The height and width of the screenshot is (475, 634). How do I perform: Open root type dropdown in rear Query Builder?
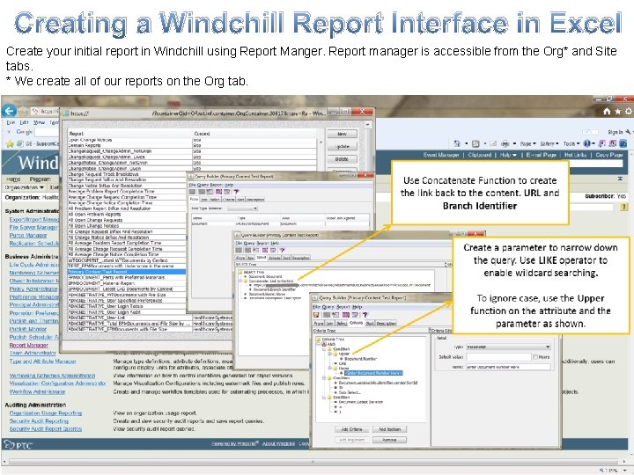(243, 208)
